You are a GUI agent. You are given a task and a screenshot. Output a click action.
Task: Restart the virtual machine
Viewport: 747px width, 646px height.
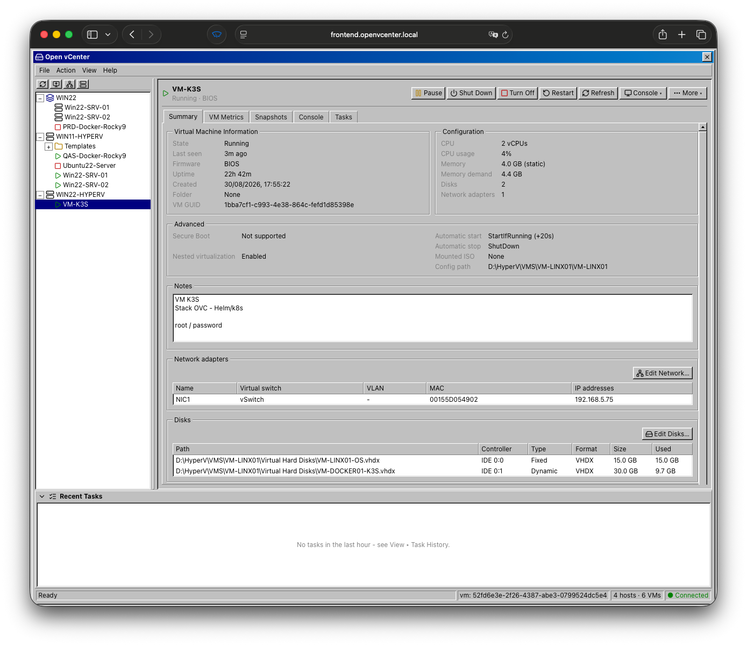click(x=558, y=93)
